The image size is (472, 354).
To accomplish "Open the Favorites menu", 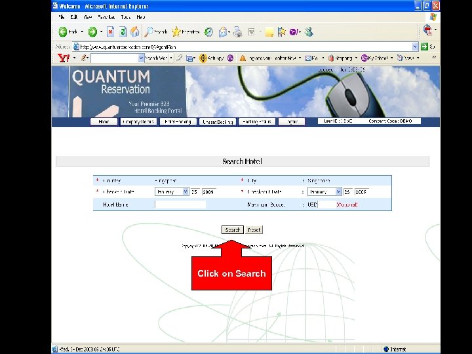I will (106, 17).
